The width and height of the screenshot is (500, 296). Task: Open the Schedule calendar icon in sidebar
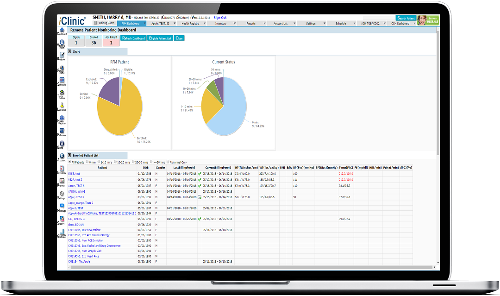pos(62,81)
